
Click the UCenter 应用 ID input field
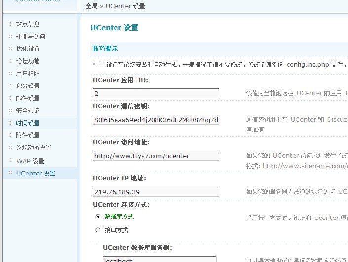pos(156,93)
